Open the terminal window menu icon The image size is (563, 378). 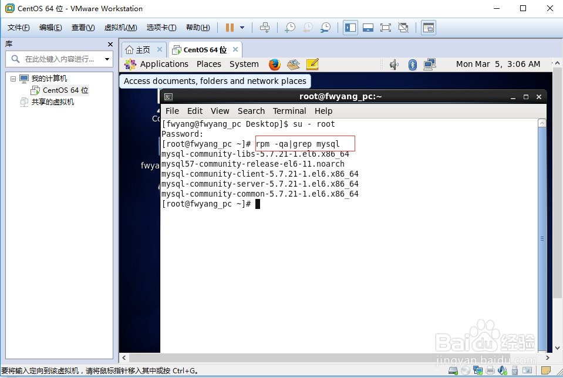168,97
